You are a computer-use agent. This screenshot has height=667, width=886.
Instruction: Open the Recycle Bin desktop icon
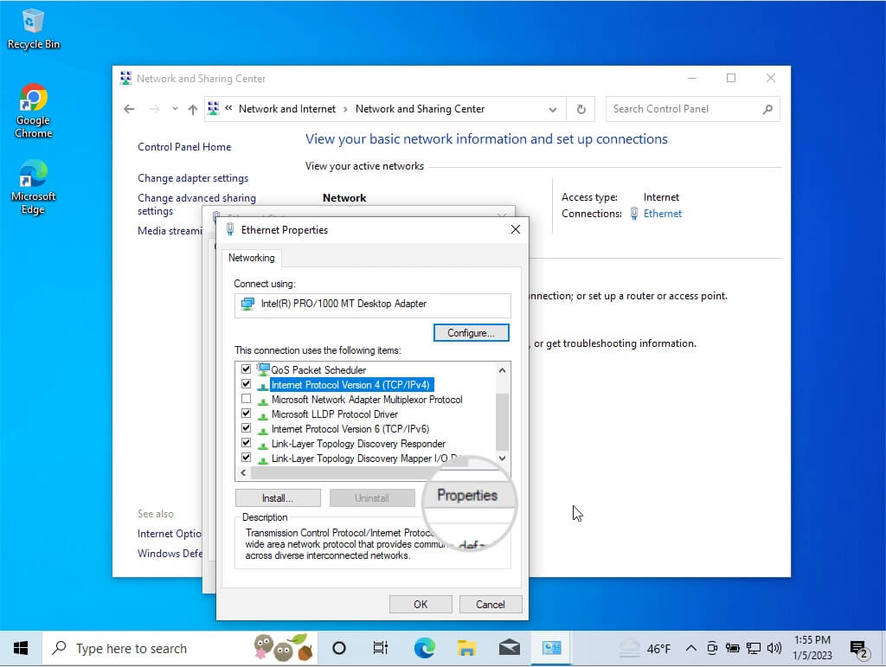click(x=33, y=29)
